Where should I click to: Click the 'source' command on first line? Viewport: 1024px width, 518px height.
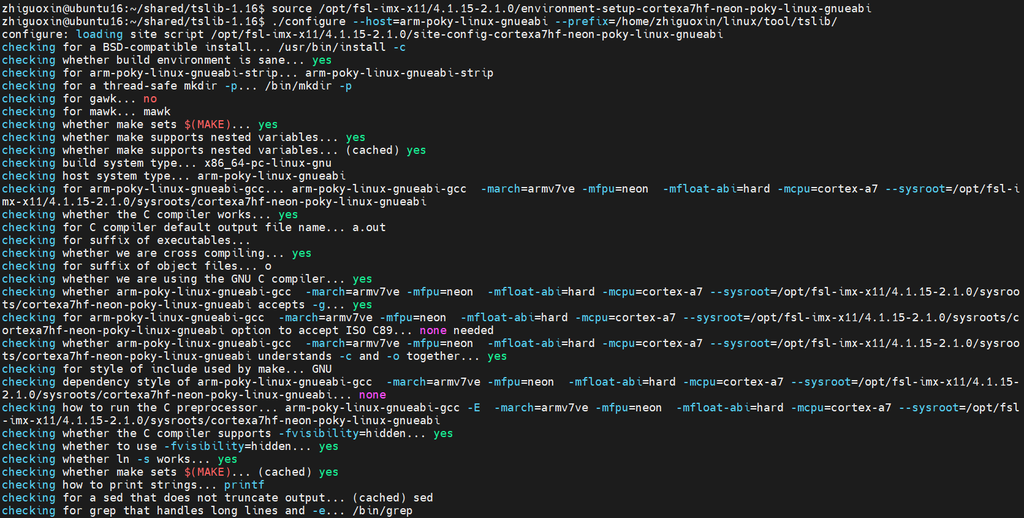point(292,9)
